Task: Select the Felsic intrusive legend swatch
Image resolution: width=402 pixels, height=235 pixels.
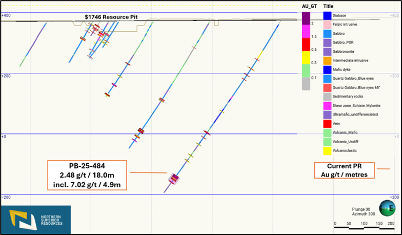Action: pos(327,24)
